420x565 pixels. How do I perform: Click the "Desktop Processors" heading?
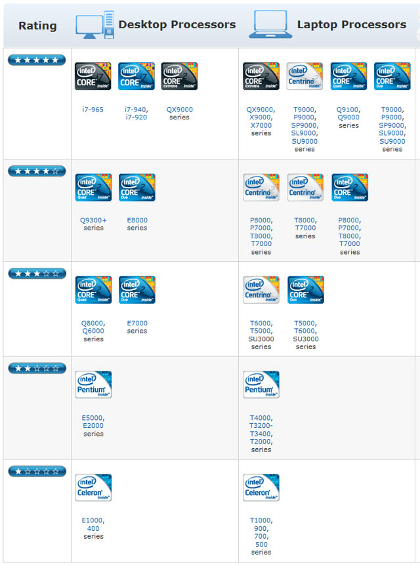point(177,24)
